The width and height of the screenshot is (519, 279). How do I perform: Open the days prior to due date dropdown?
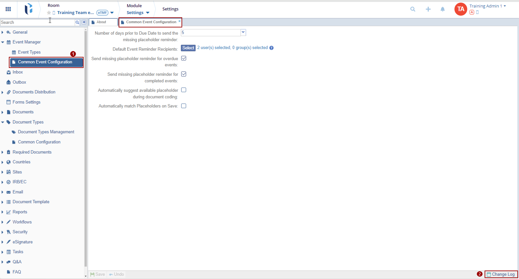[243, 32]
